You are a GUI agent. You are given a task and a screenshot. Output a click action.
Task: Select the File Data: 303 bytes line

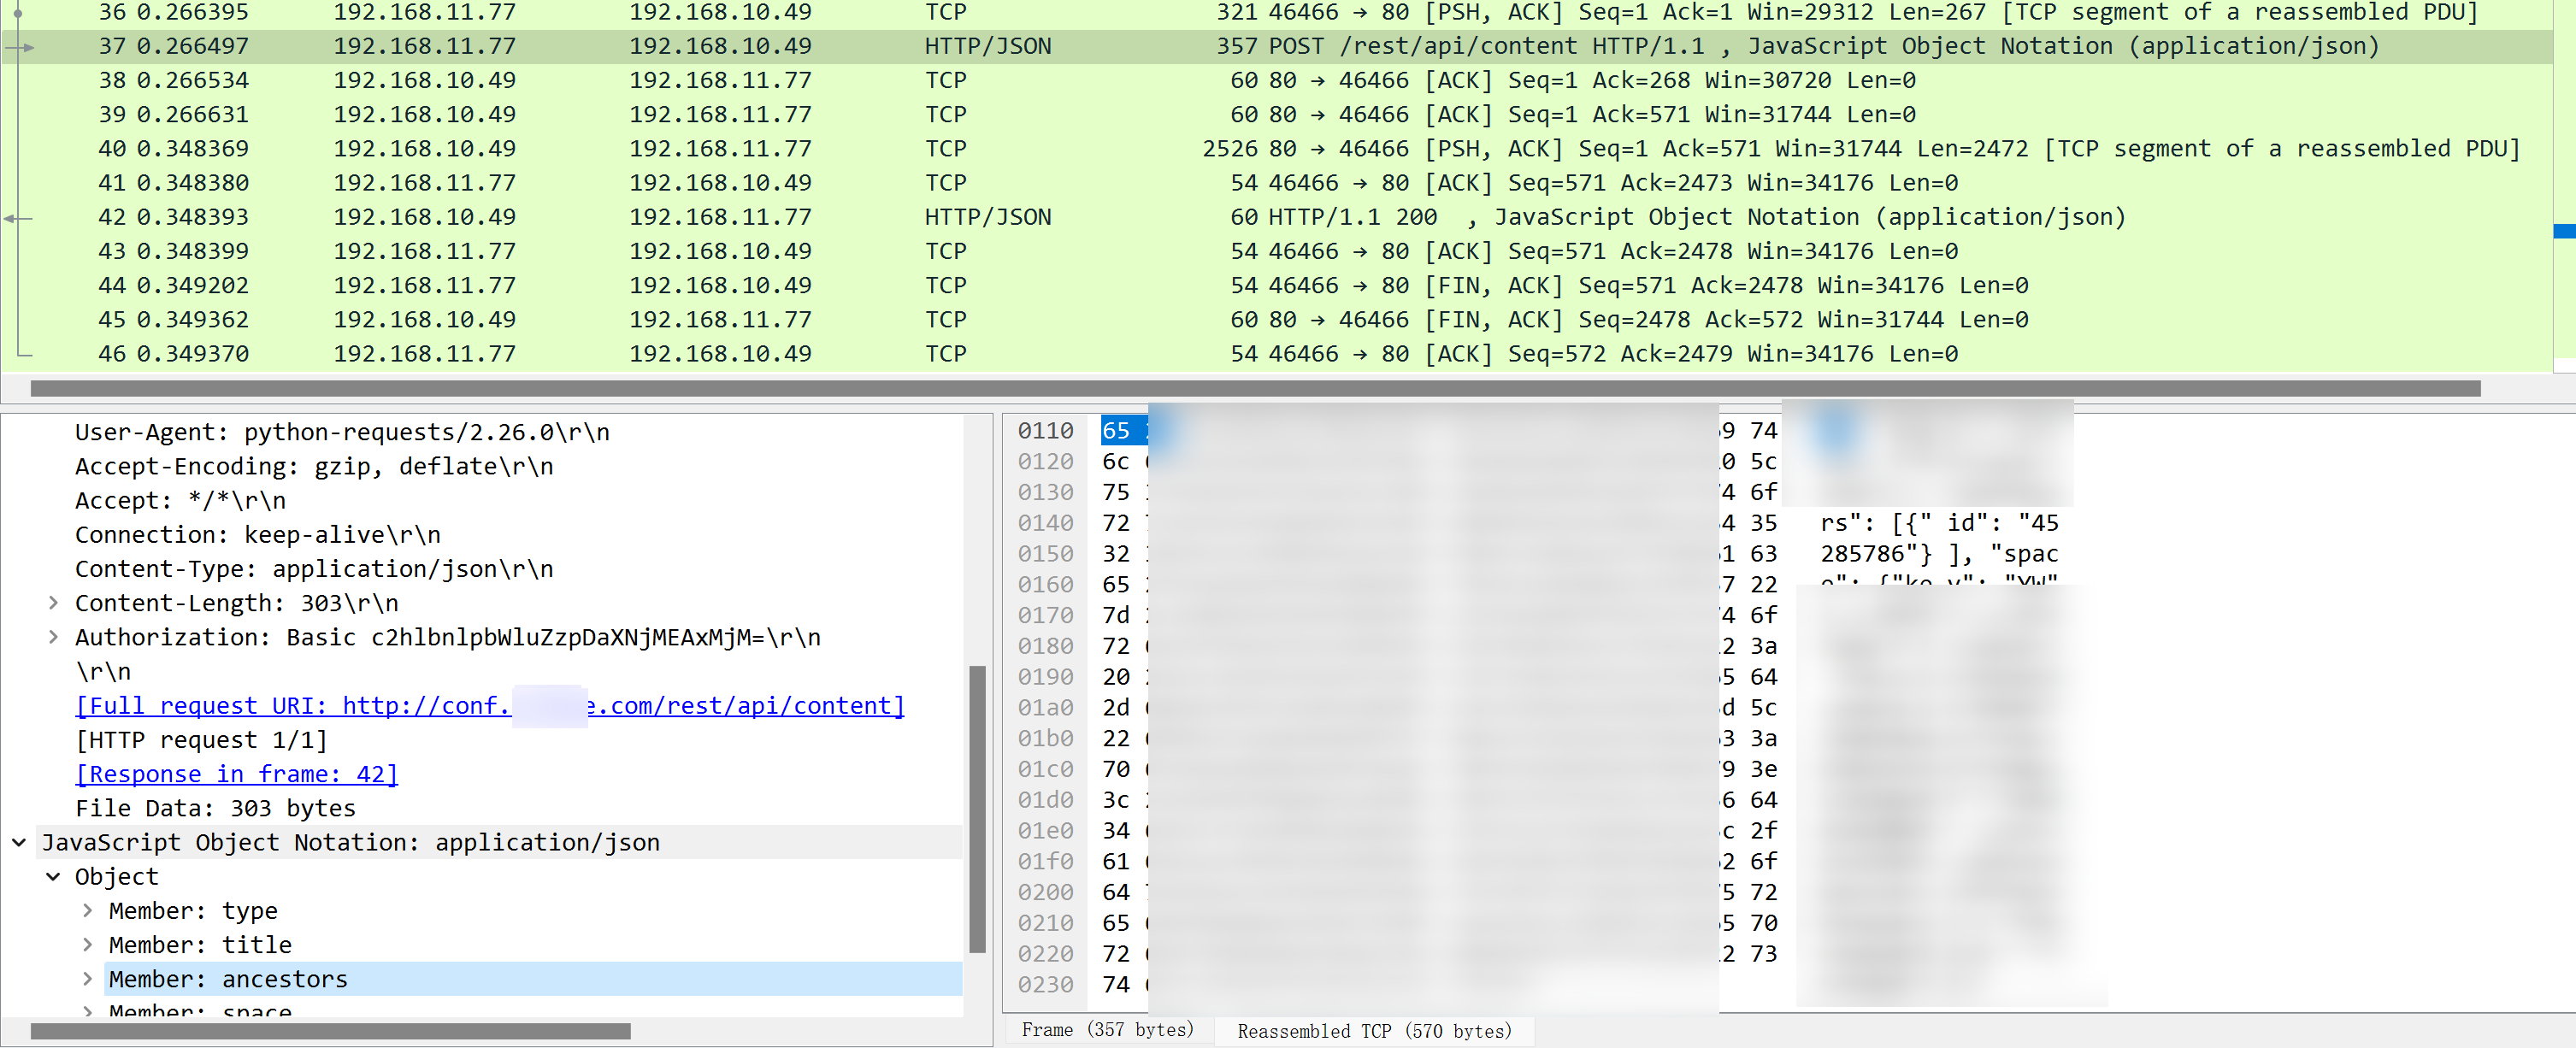215,808
